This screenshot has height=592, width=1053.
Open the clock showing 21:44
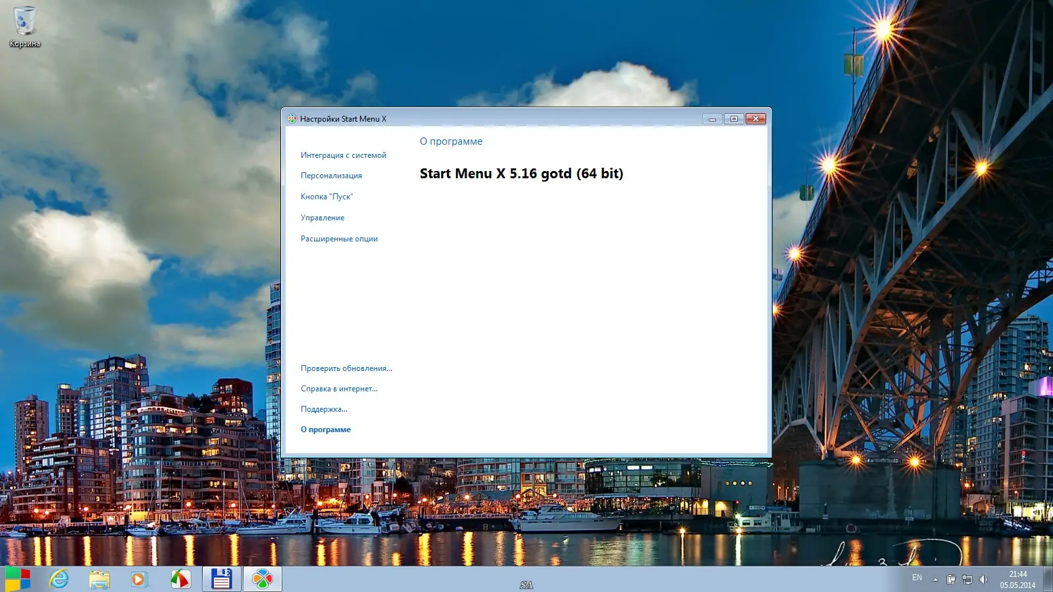[1018, 580]
